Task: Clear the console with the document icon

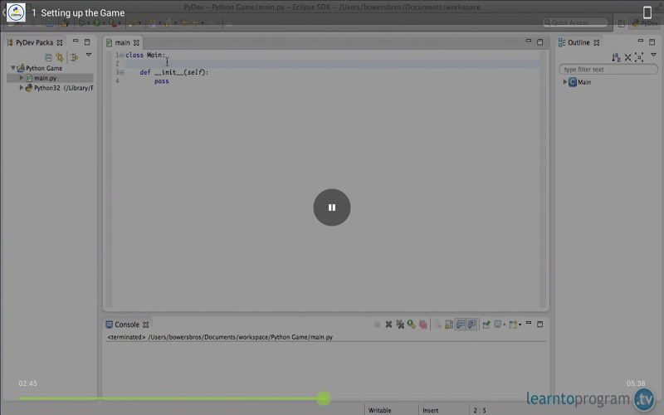Action: point(437,325)
